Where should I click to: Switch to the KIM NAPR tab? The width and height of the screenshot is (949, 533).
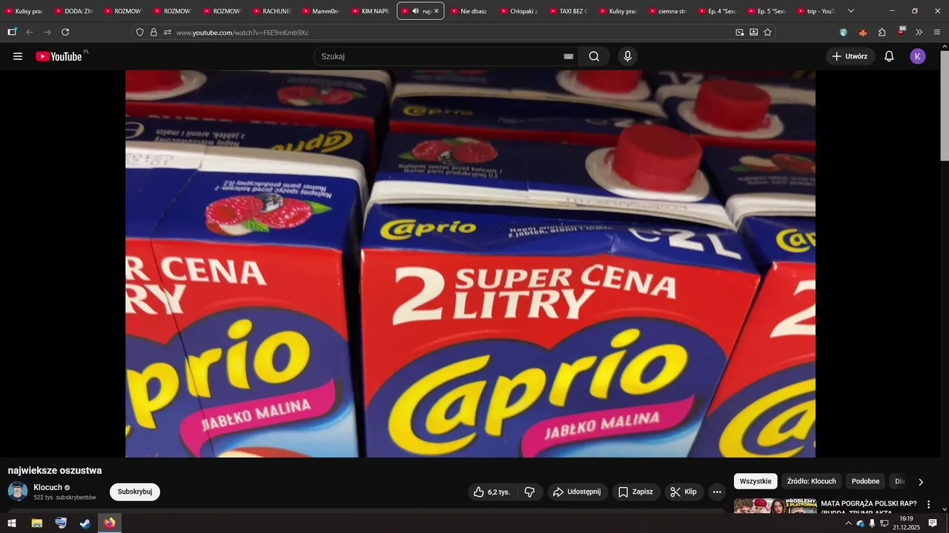point(371,11)
